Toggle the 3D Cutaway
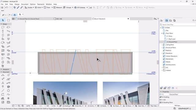 (80, 7)
